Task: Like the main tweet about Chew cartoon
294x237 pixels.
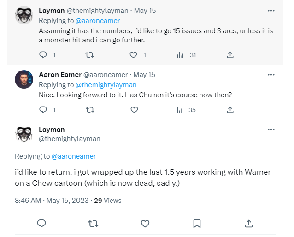Action: (145, 224)
